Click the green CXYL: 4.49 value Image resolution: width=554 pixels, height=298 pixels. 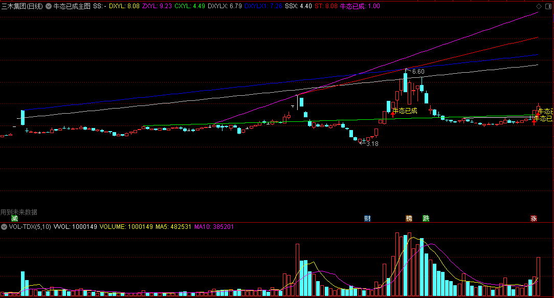190,6
